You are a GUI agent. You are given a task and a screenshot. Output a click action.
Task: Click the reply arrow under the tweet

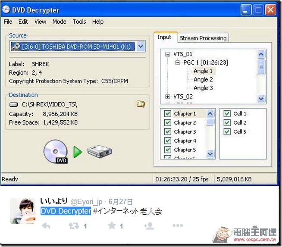pos(46,225)
